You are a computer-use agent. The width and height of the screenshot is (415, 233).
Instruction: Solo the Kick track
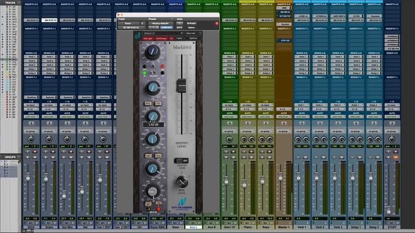point(27,157)
